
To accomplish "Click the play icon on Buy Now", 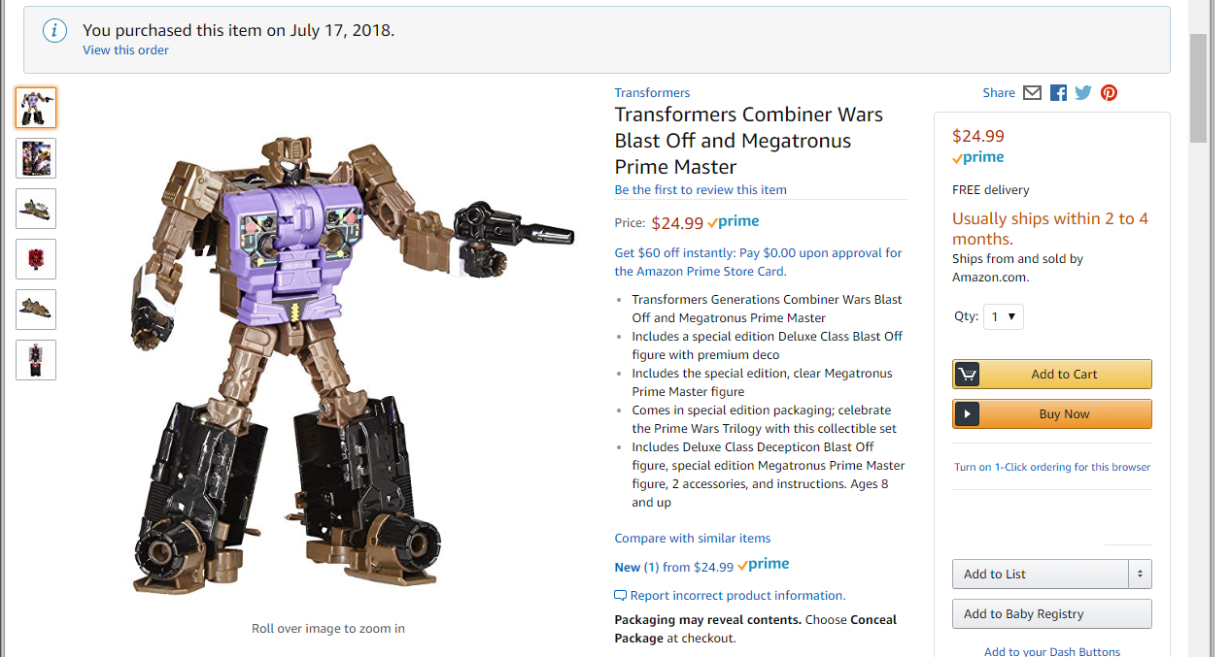I will click(967, 414).
